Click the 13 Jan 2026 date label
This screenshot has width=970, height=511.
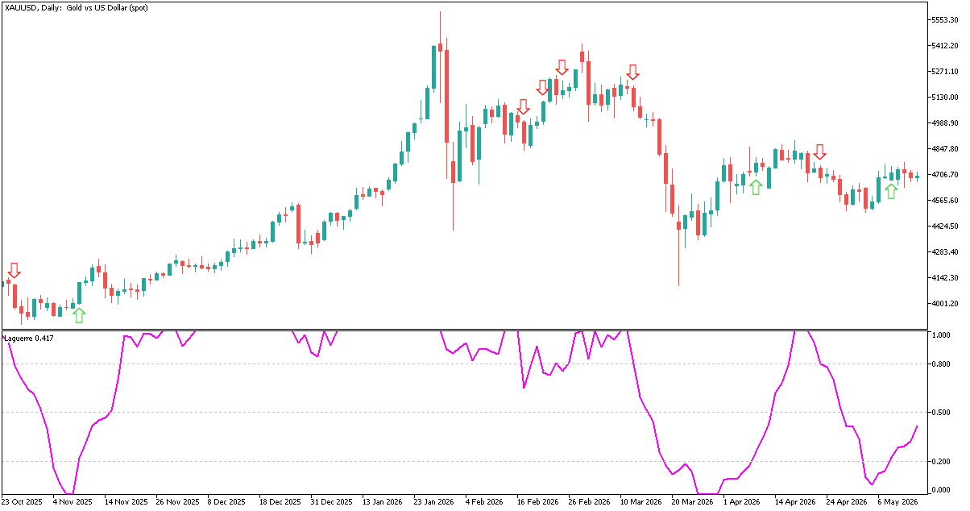click(383, 501)
